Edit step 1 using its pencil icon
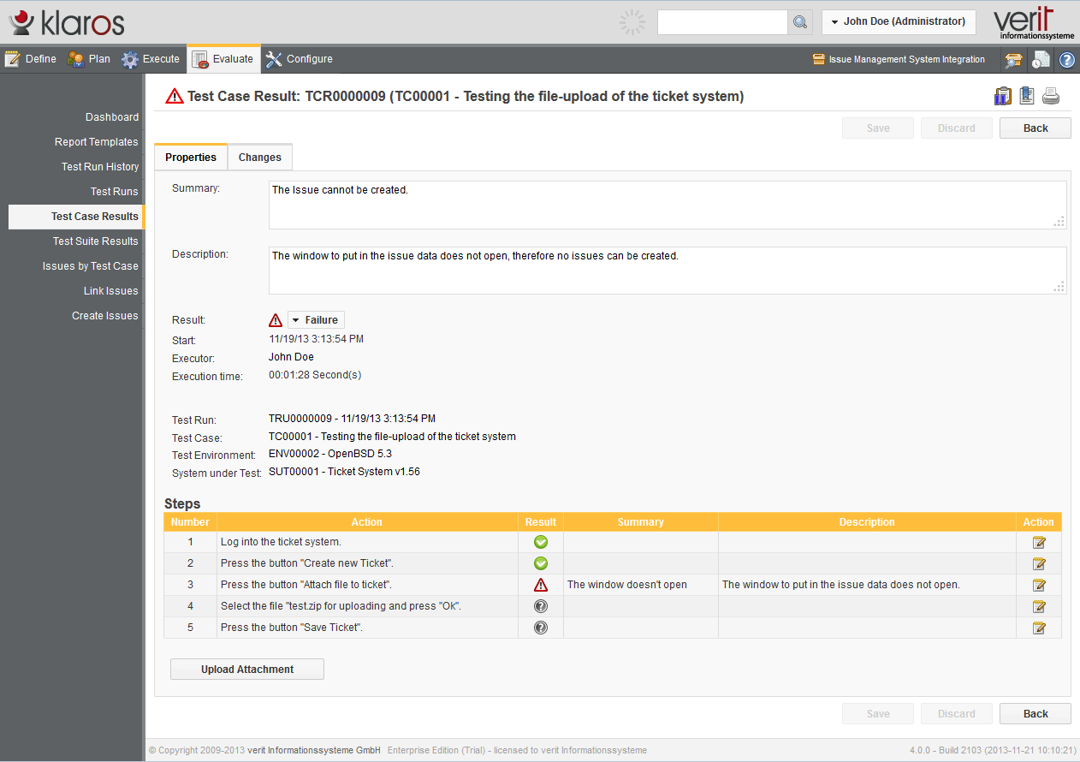This screenshot has height=762, width=1080. [x=1039, y=542]
